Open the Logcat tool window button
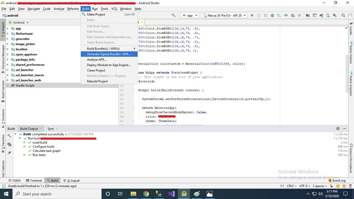The height and width of the screenshot is (199, 354). [x=71, y=180]
